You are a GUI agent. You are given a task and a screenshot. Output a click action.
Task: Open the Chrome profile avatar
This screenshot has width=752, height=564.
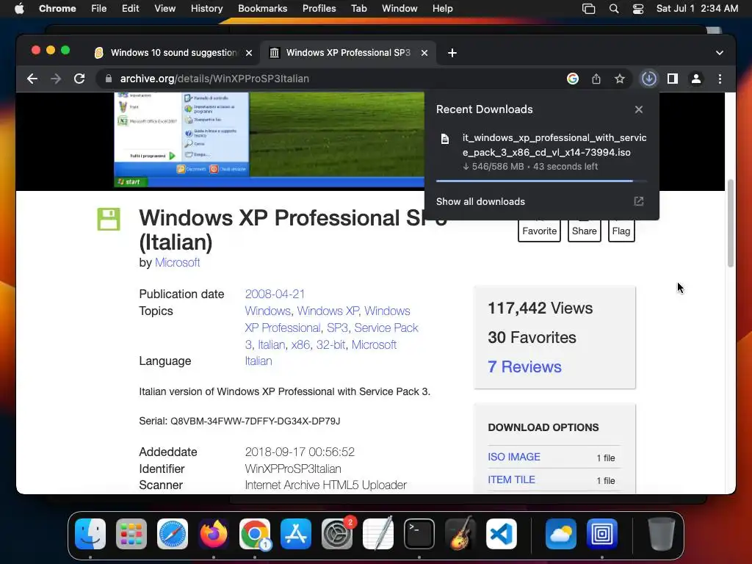pyautogui.click(x=696, y=79)
